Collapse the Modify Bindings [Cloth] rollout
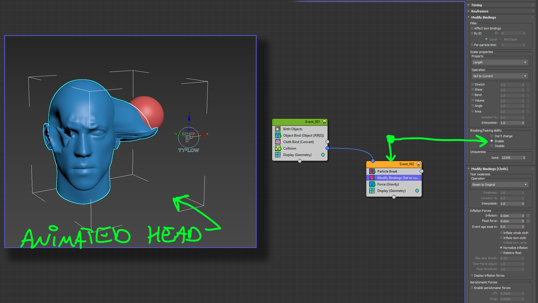The width and height of the screenshot is (538, 303). [x=501, y=169]
